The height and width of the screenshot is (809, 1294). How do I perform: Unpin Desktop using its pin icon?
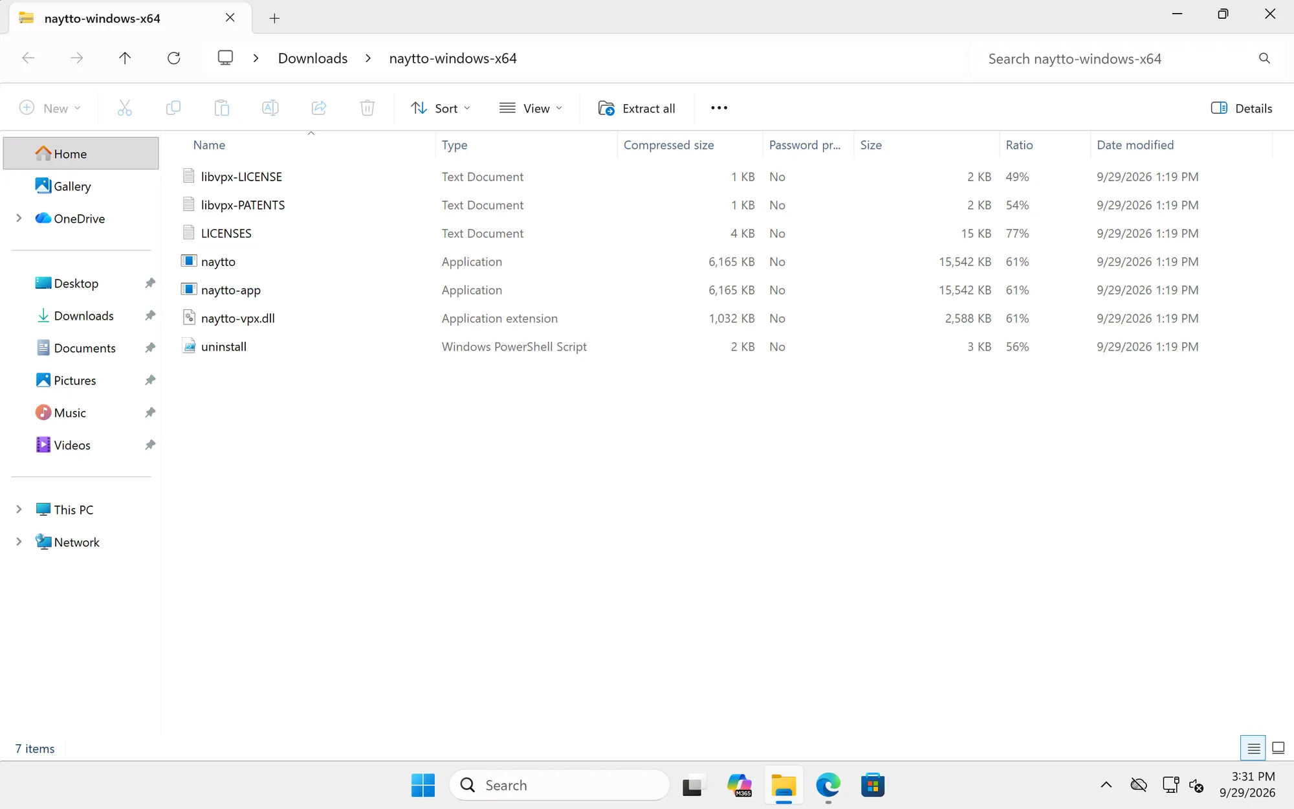149,283
